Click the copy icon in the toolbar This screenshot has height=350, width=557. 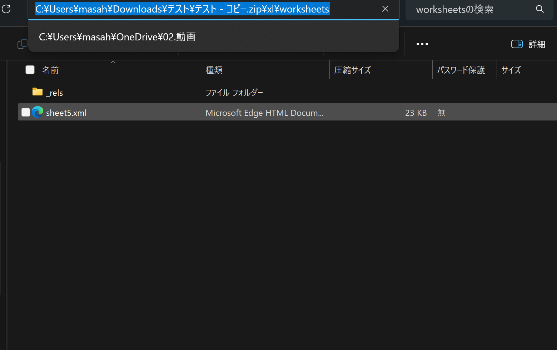[22, 44]
